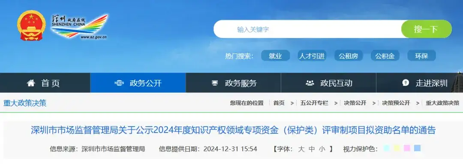
Task: Click the keyword search input field
Action: tap(307, 29)
